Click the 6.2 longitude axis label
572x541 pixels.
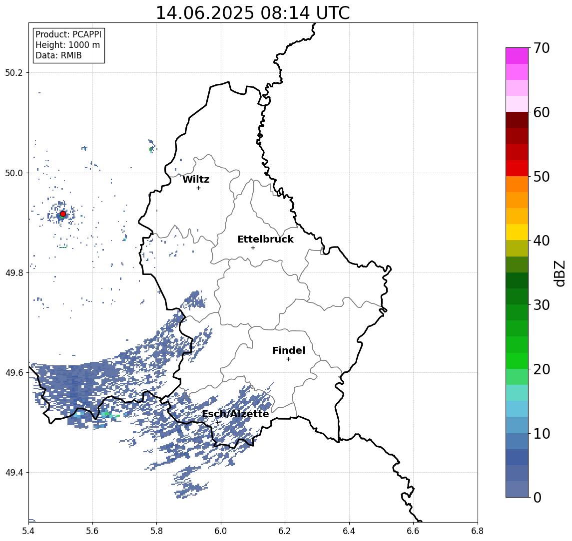[x=285, y=531]
